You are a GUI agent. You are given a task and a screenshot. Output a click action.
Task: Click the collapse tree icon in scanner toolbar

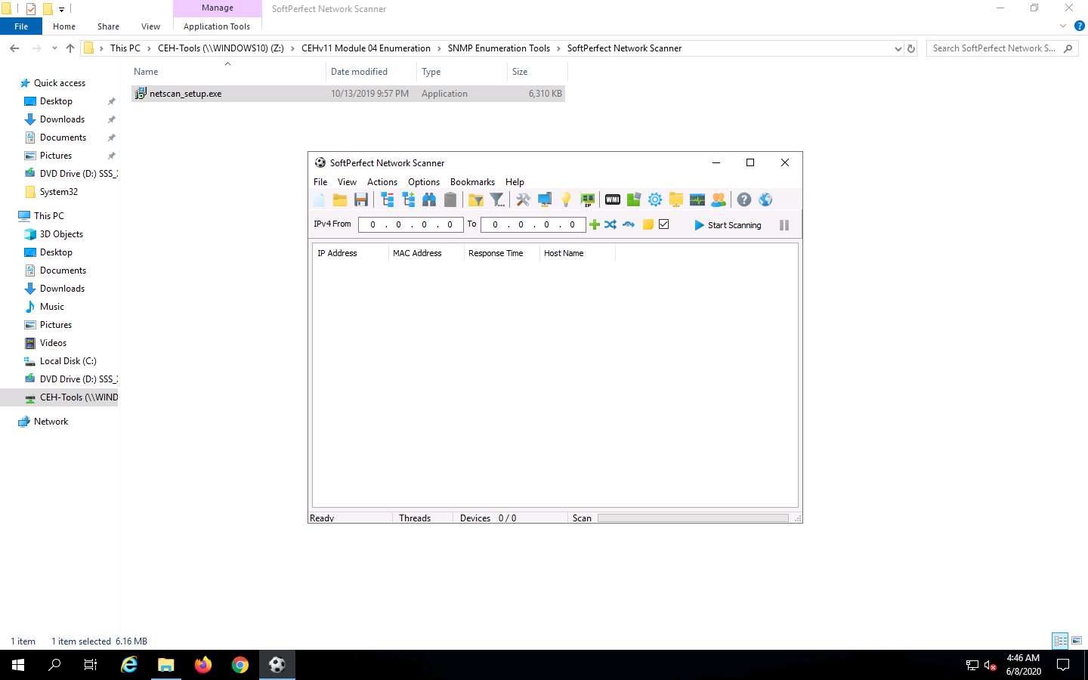(388, 200)
